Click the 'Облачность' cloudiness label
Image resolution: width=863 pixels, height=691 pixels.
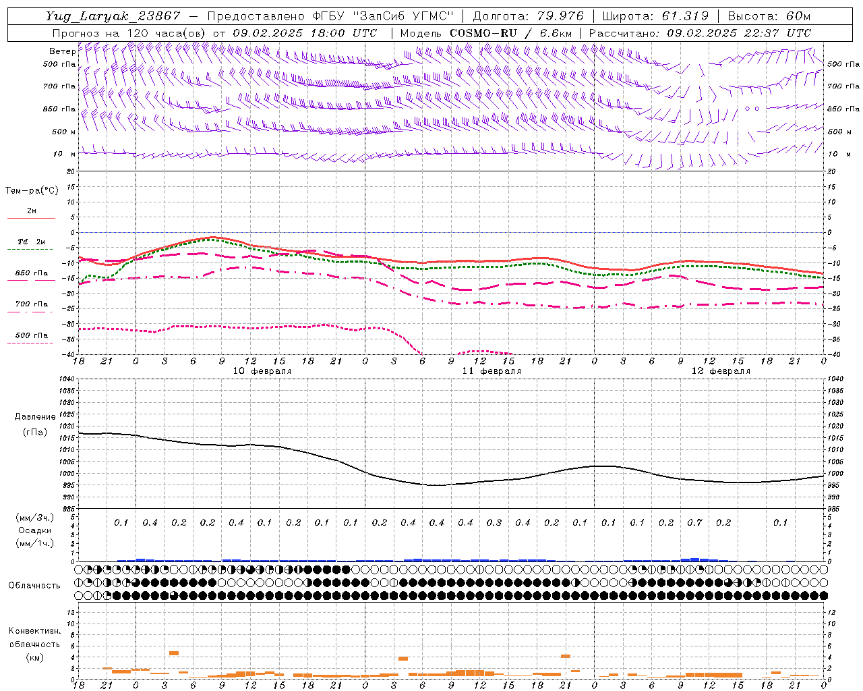click(34, 585)
